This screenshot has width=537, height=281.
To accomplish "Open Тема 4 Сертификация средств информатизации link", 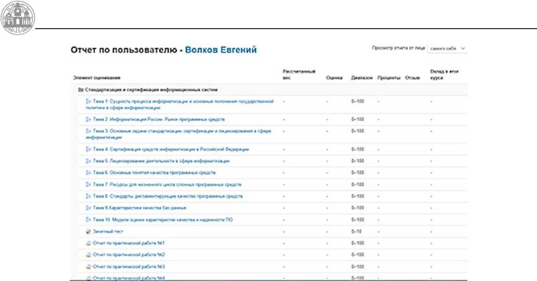I will pyautogui.click(x=171, y=149).
